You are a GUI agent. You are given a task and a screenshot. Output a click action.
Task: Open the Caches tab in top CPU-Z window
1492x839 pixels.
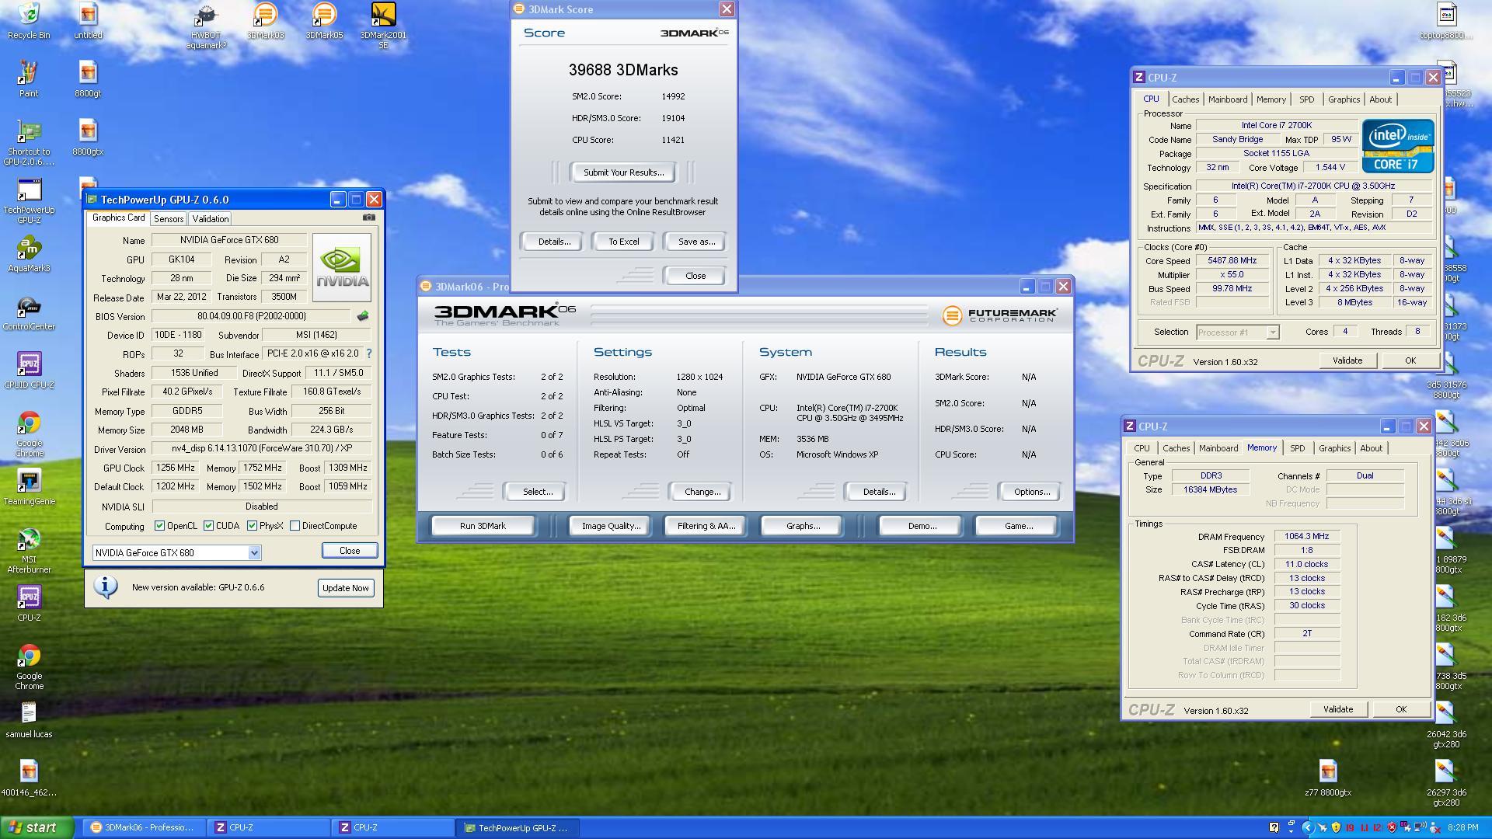coord(1185,99)
